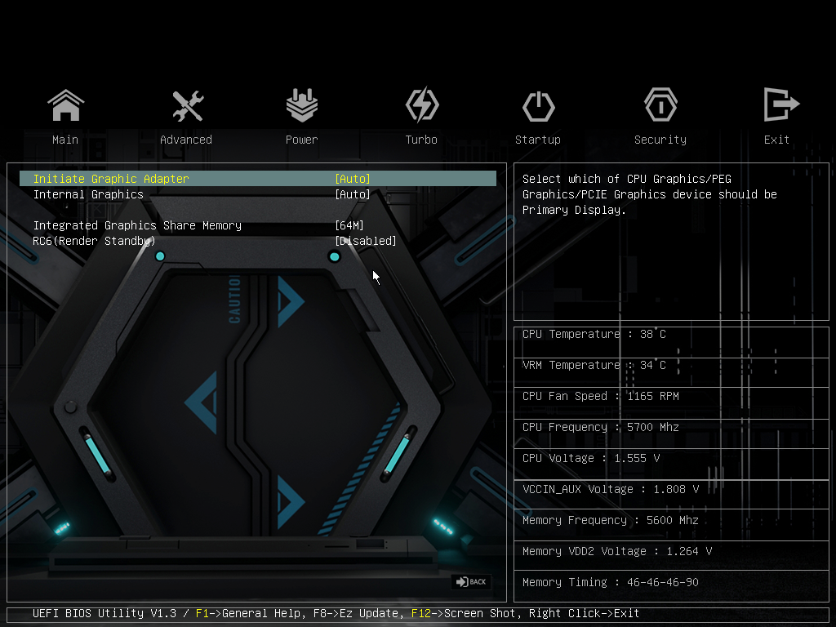Open Internal Graphics [Auto] value
The image size is (836, 627).
tap(353, 194)
